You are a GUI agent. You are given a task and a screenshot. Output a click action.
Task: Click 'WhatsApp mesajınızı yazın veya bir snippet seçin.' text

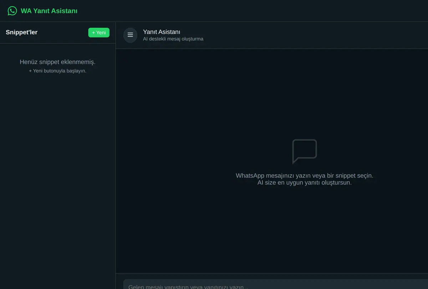tap(305, 176)
